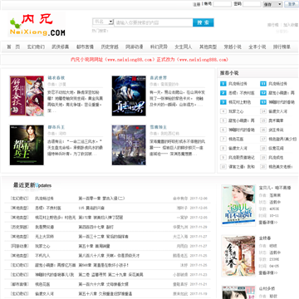Focus the search keyword input box
The height and width of the screenshot is (299, 299).
pyautogui.click(x=154, y=22)
